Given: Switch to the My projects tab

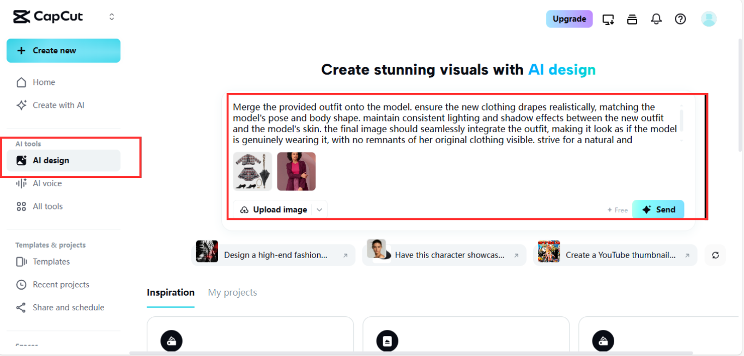Looking at the screenshot, I should (x=232, y=292).
